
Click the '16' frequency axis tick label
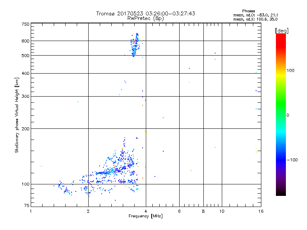[261, 211]
